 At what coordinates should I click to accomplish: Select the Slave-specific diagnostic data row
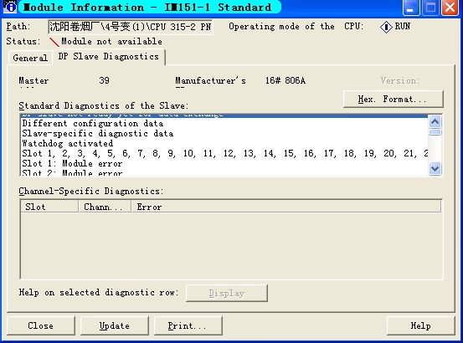(x=224, y=133)
